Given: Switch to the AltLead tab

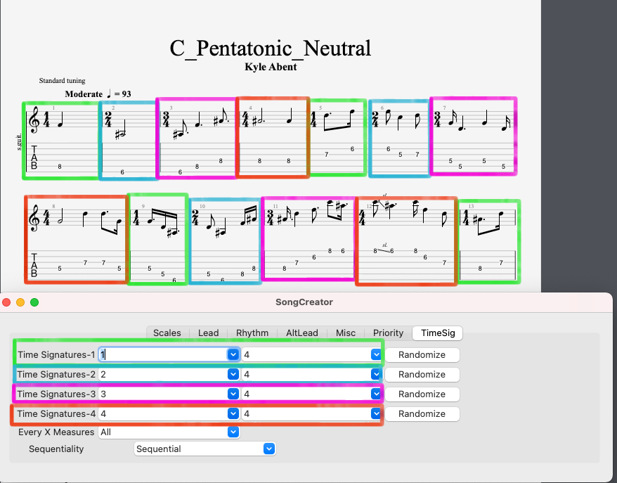Looking at the screenshot, I should pyautogui.click(x=301, y=333).
